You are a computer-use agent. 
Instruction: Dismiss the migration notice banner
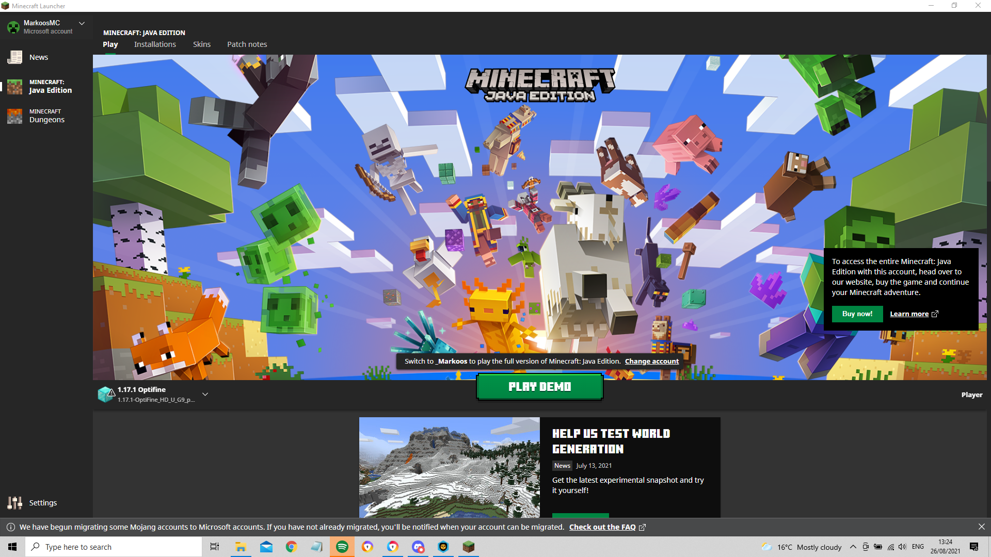click(981, 527)
